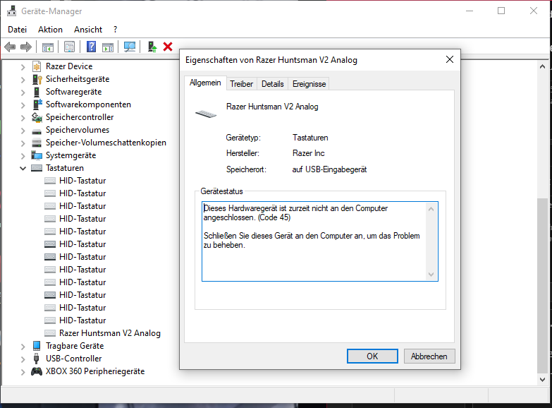This screenshot has height=408, width=552.
Task: Expand the Speicher-Volumeschattenkopien node
Action: 23,143
